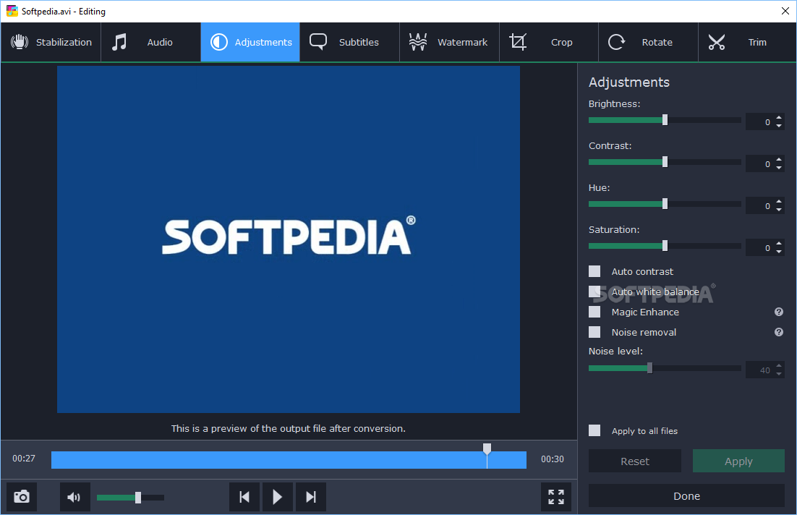Decrease Hue with down arrow
This screenshot has width=797, height=515.
(x=779, y=210)
